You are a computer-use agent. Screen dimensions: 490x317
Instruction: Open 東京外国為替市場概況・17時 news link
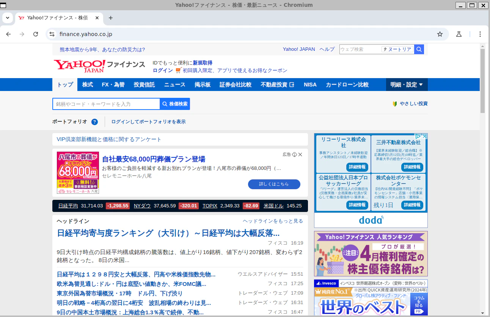click(x=120, y=293)
